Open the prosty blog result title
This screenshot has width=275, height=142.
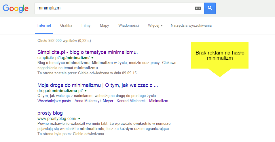tap(50, 113)
